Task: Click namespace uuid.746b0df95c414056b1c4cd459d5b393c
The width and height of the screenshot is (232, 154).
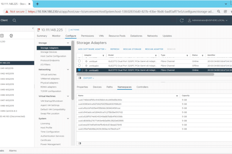Action: (x=100, y=100)
